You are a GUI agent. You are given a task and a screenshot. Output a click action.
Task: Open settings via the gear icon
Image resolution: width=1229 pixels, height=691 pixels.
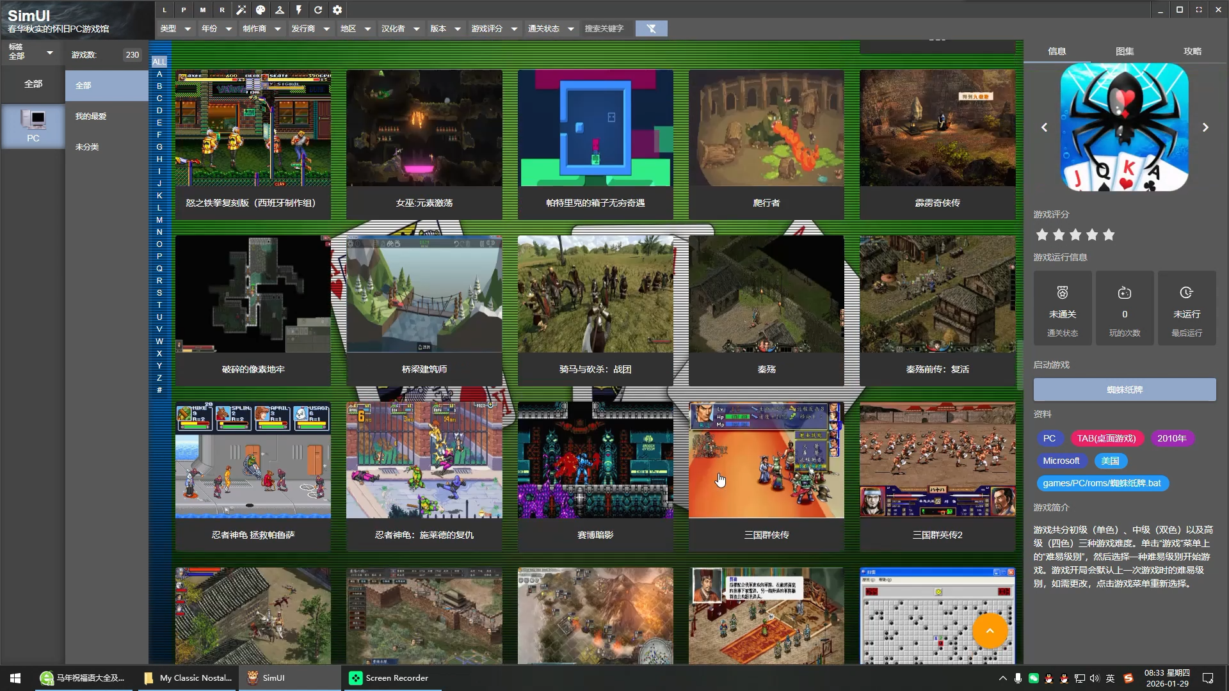(x=337, y=10)
